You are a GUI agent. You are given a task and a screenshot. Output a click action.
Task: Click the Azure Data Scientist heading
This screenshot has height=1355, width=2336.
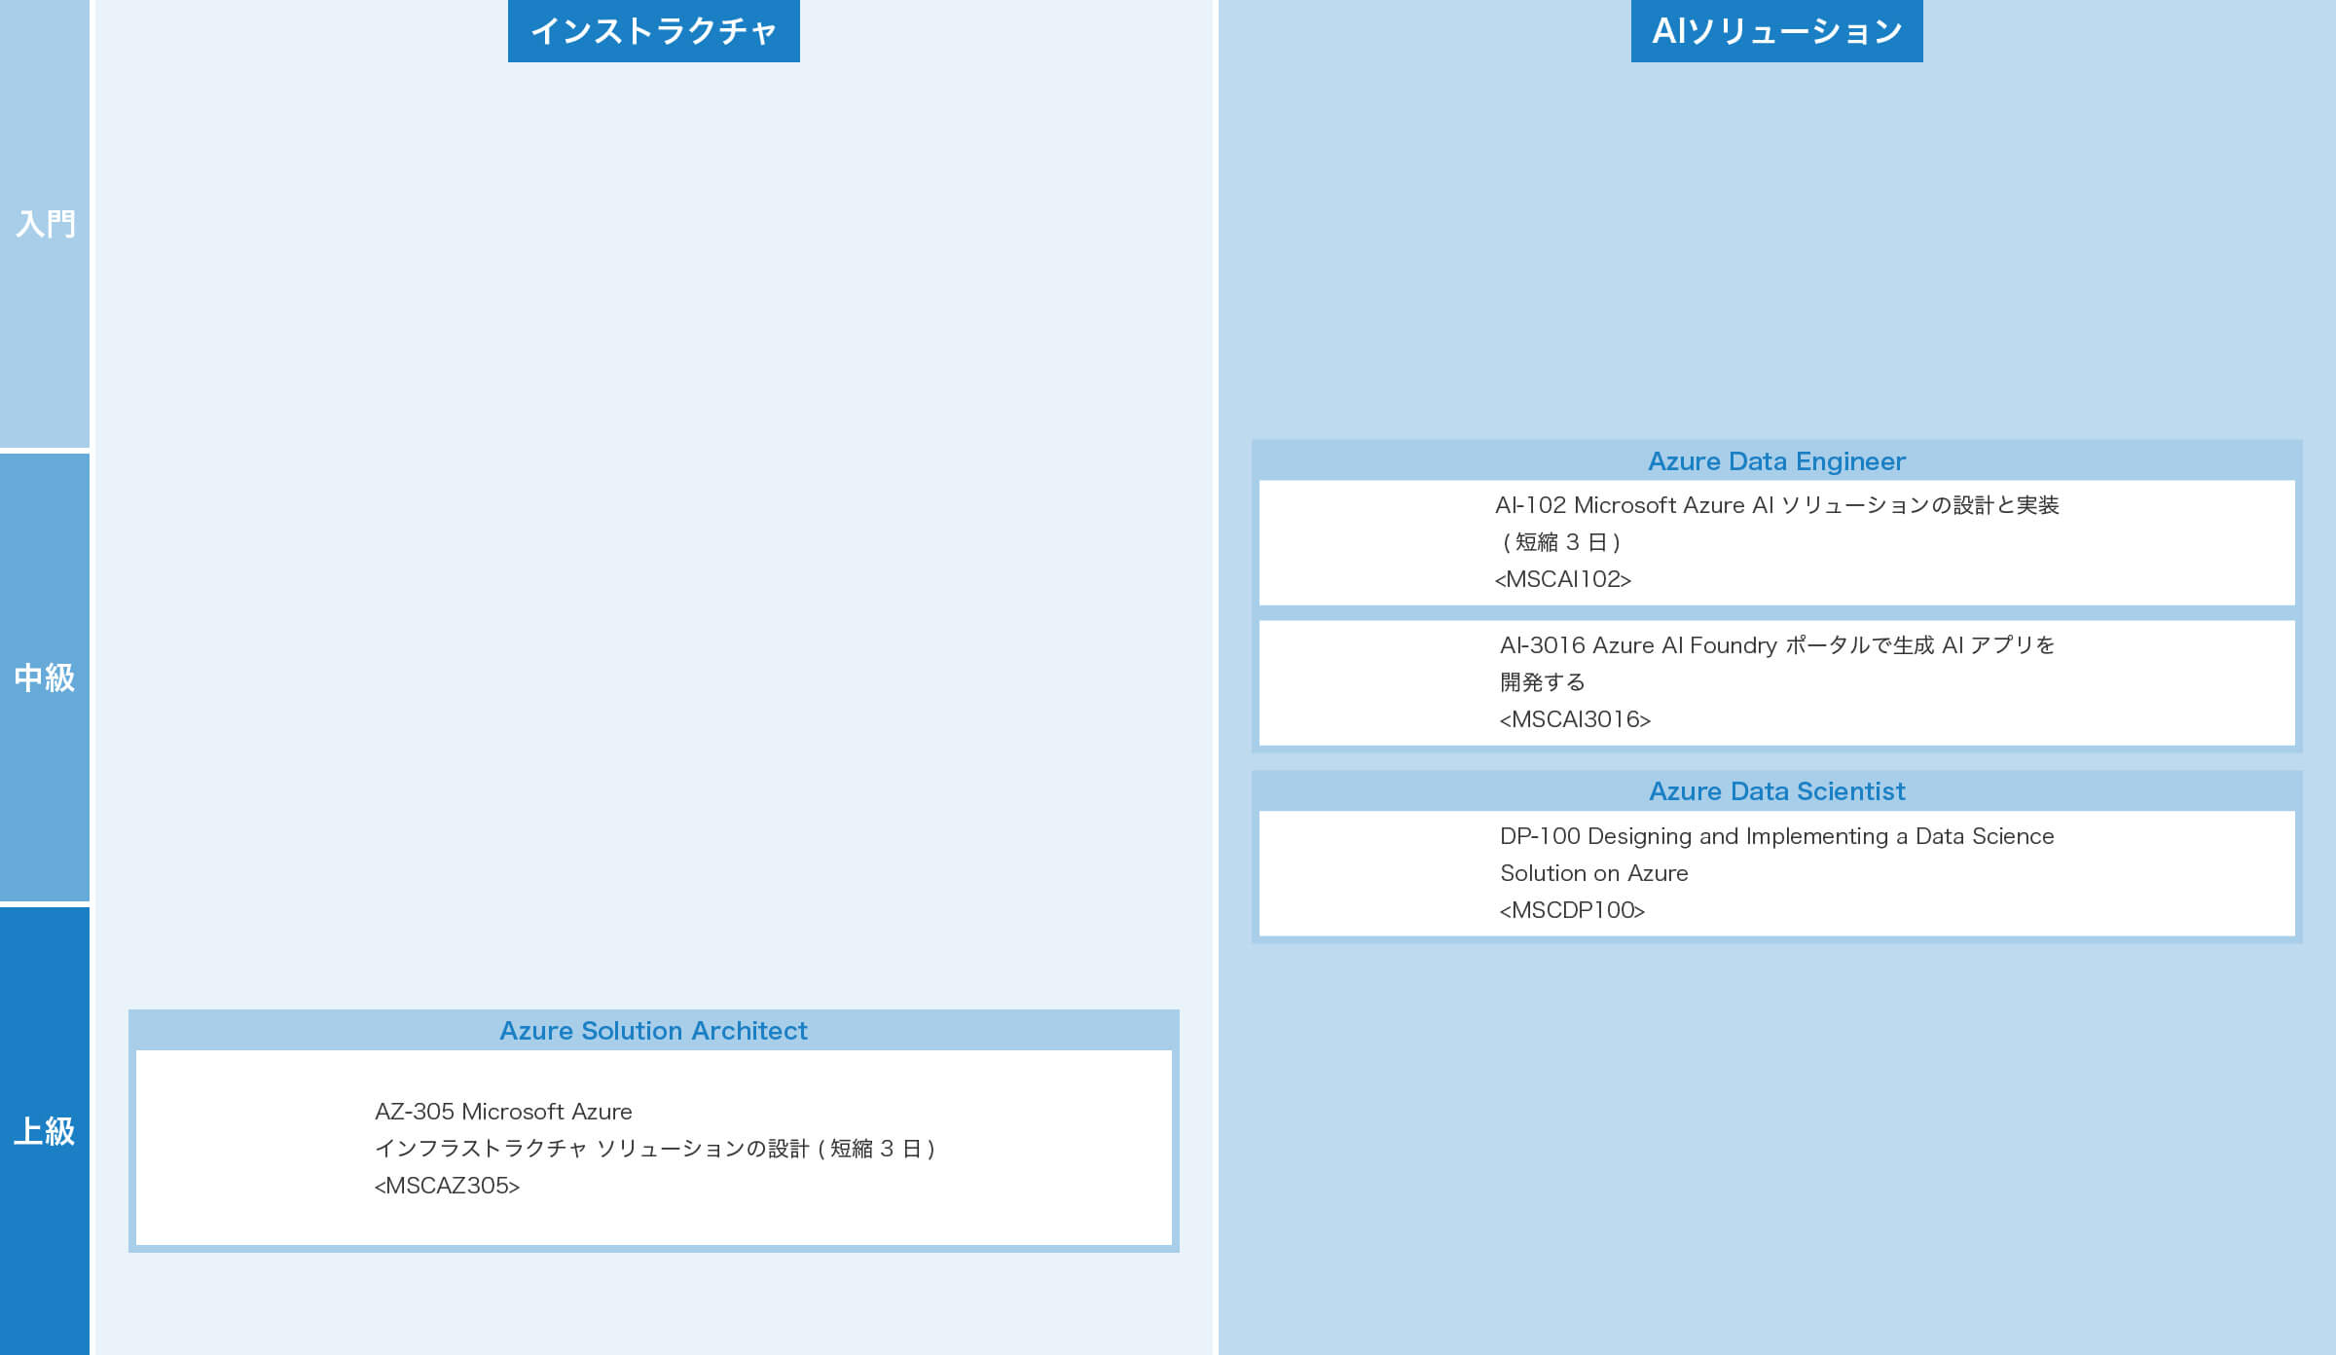(x=1776, y=791)
